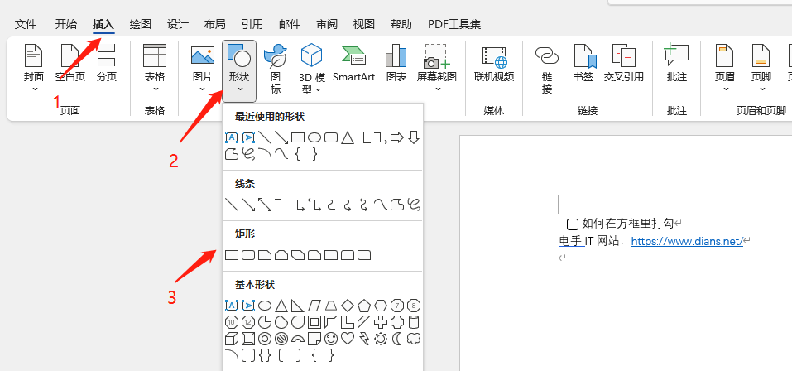Insert a cross-reference 交叉引用
The width and height of the screenshot is (792, 371).
click(624, 61)
